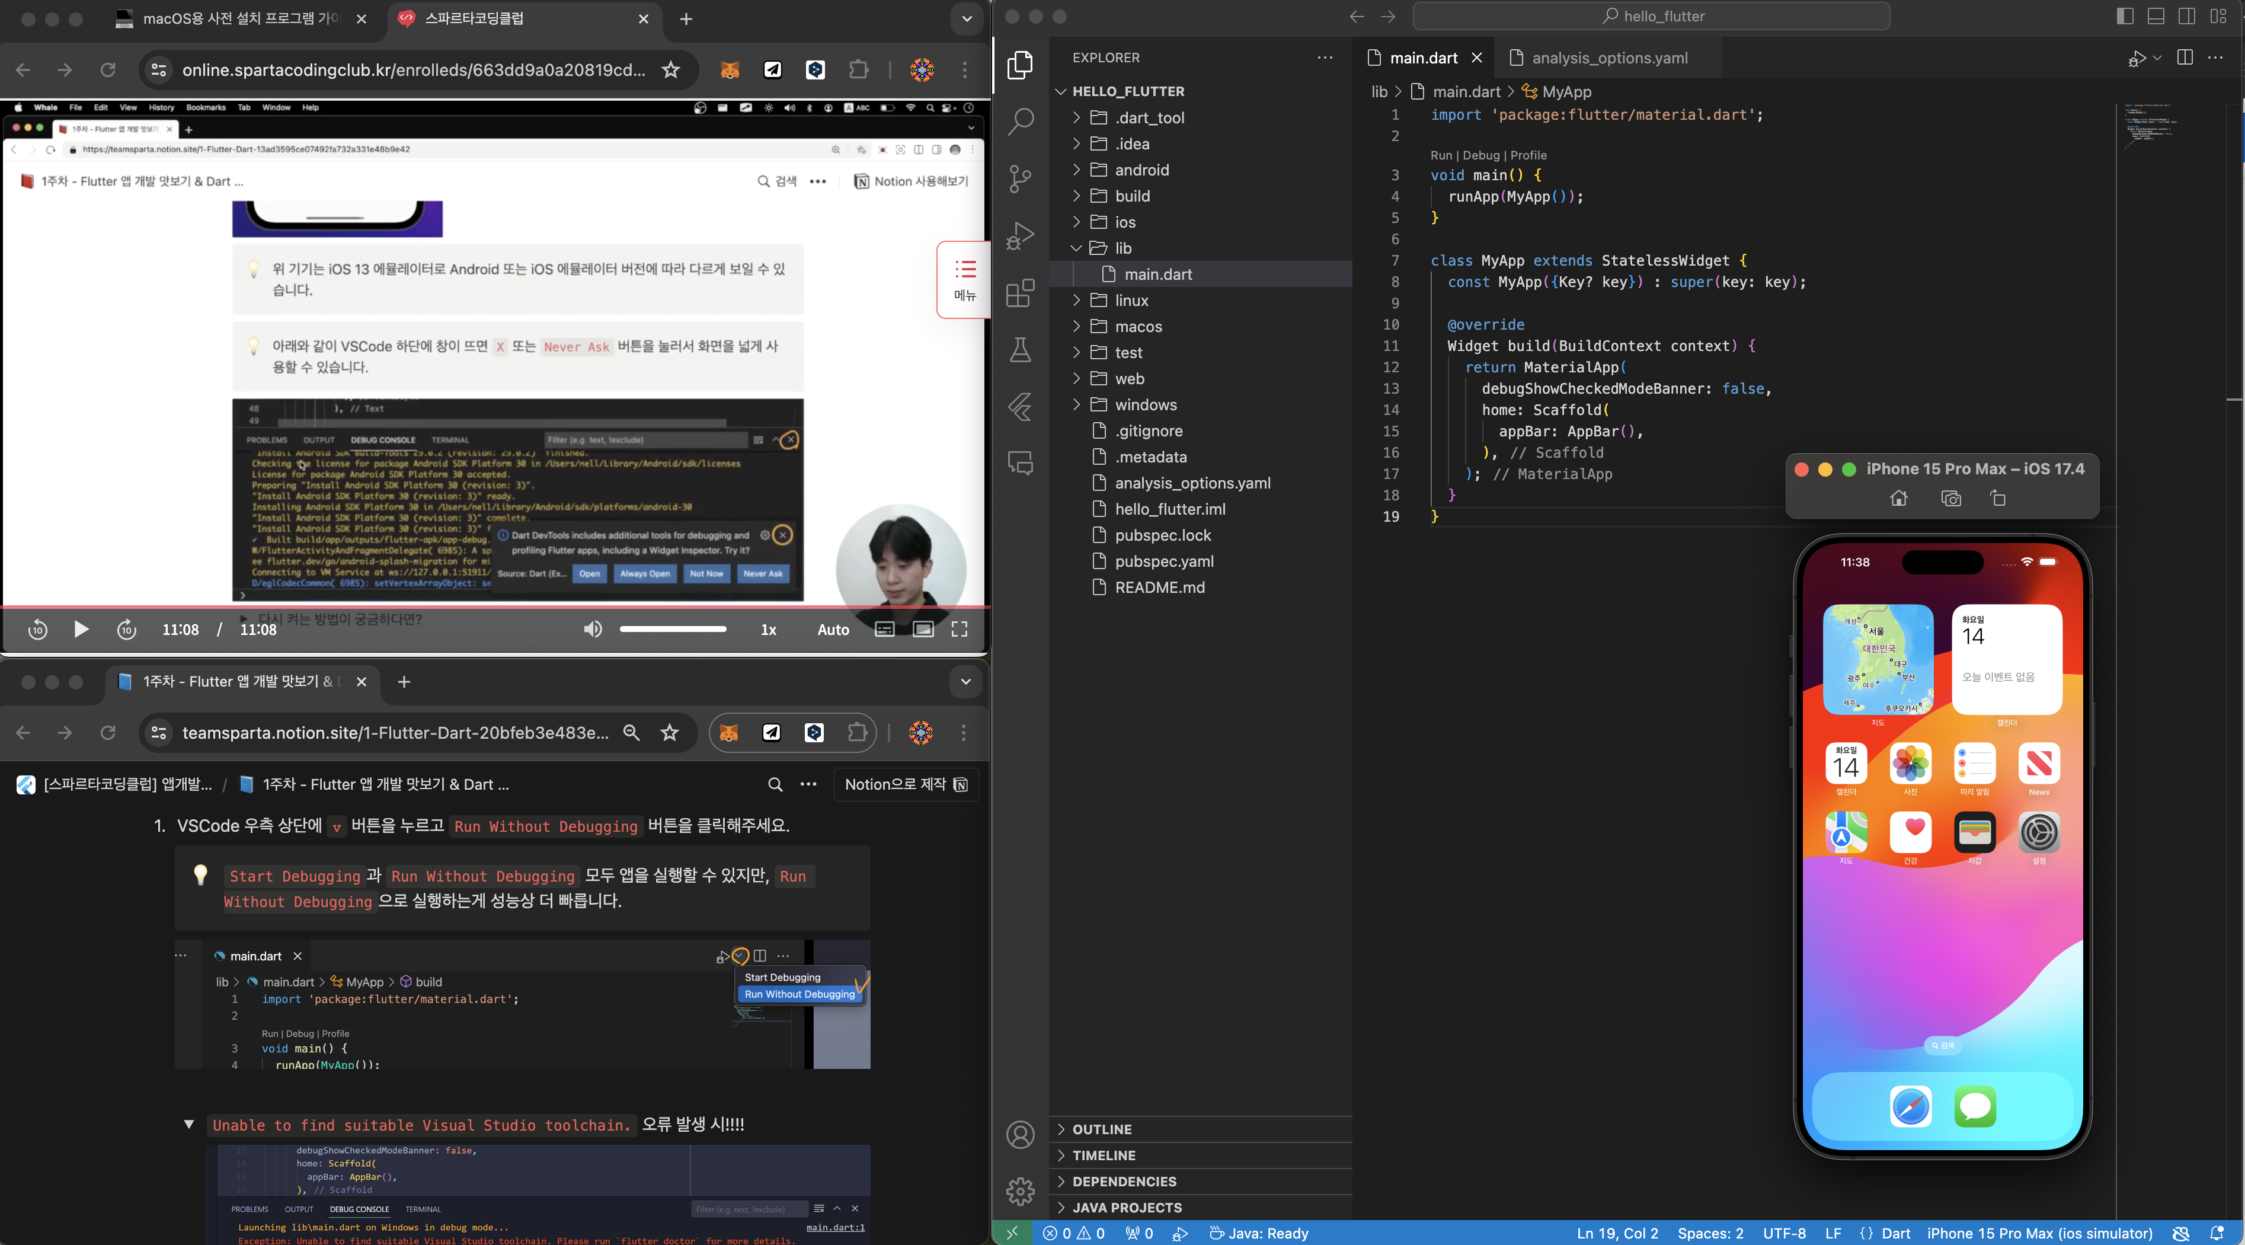Open the remote window indicator in VS Code
The height and width of the screenshot is (1245, 2245).
pos(1012,1233)
